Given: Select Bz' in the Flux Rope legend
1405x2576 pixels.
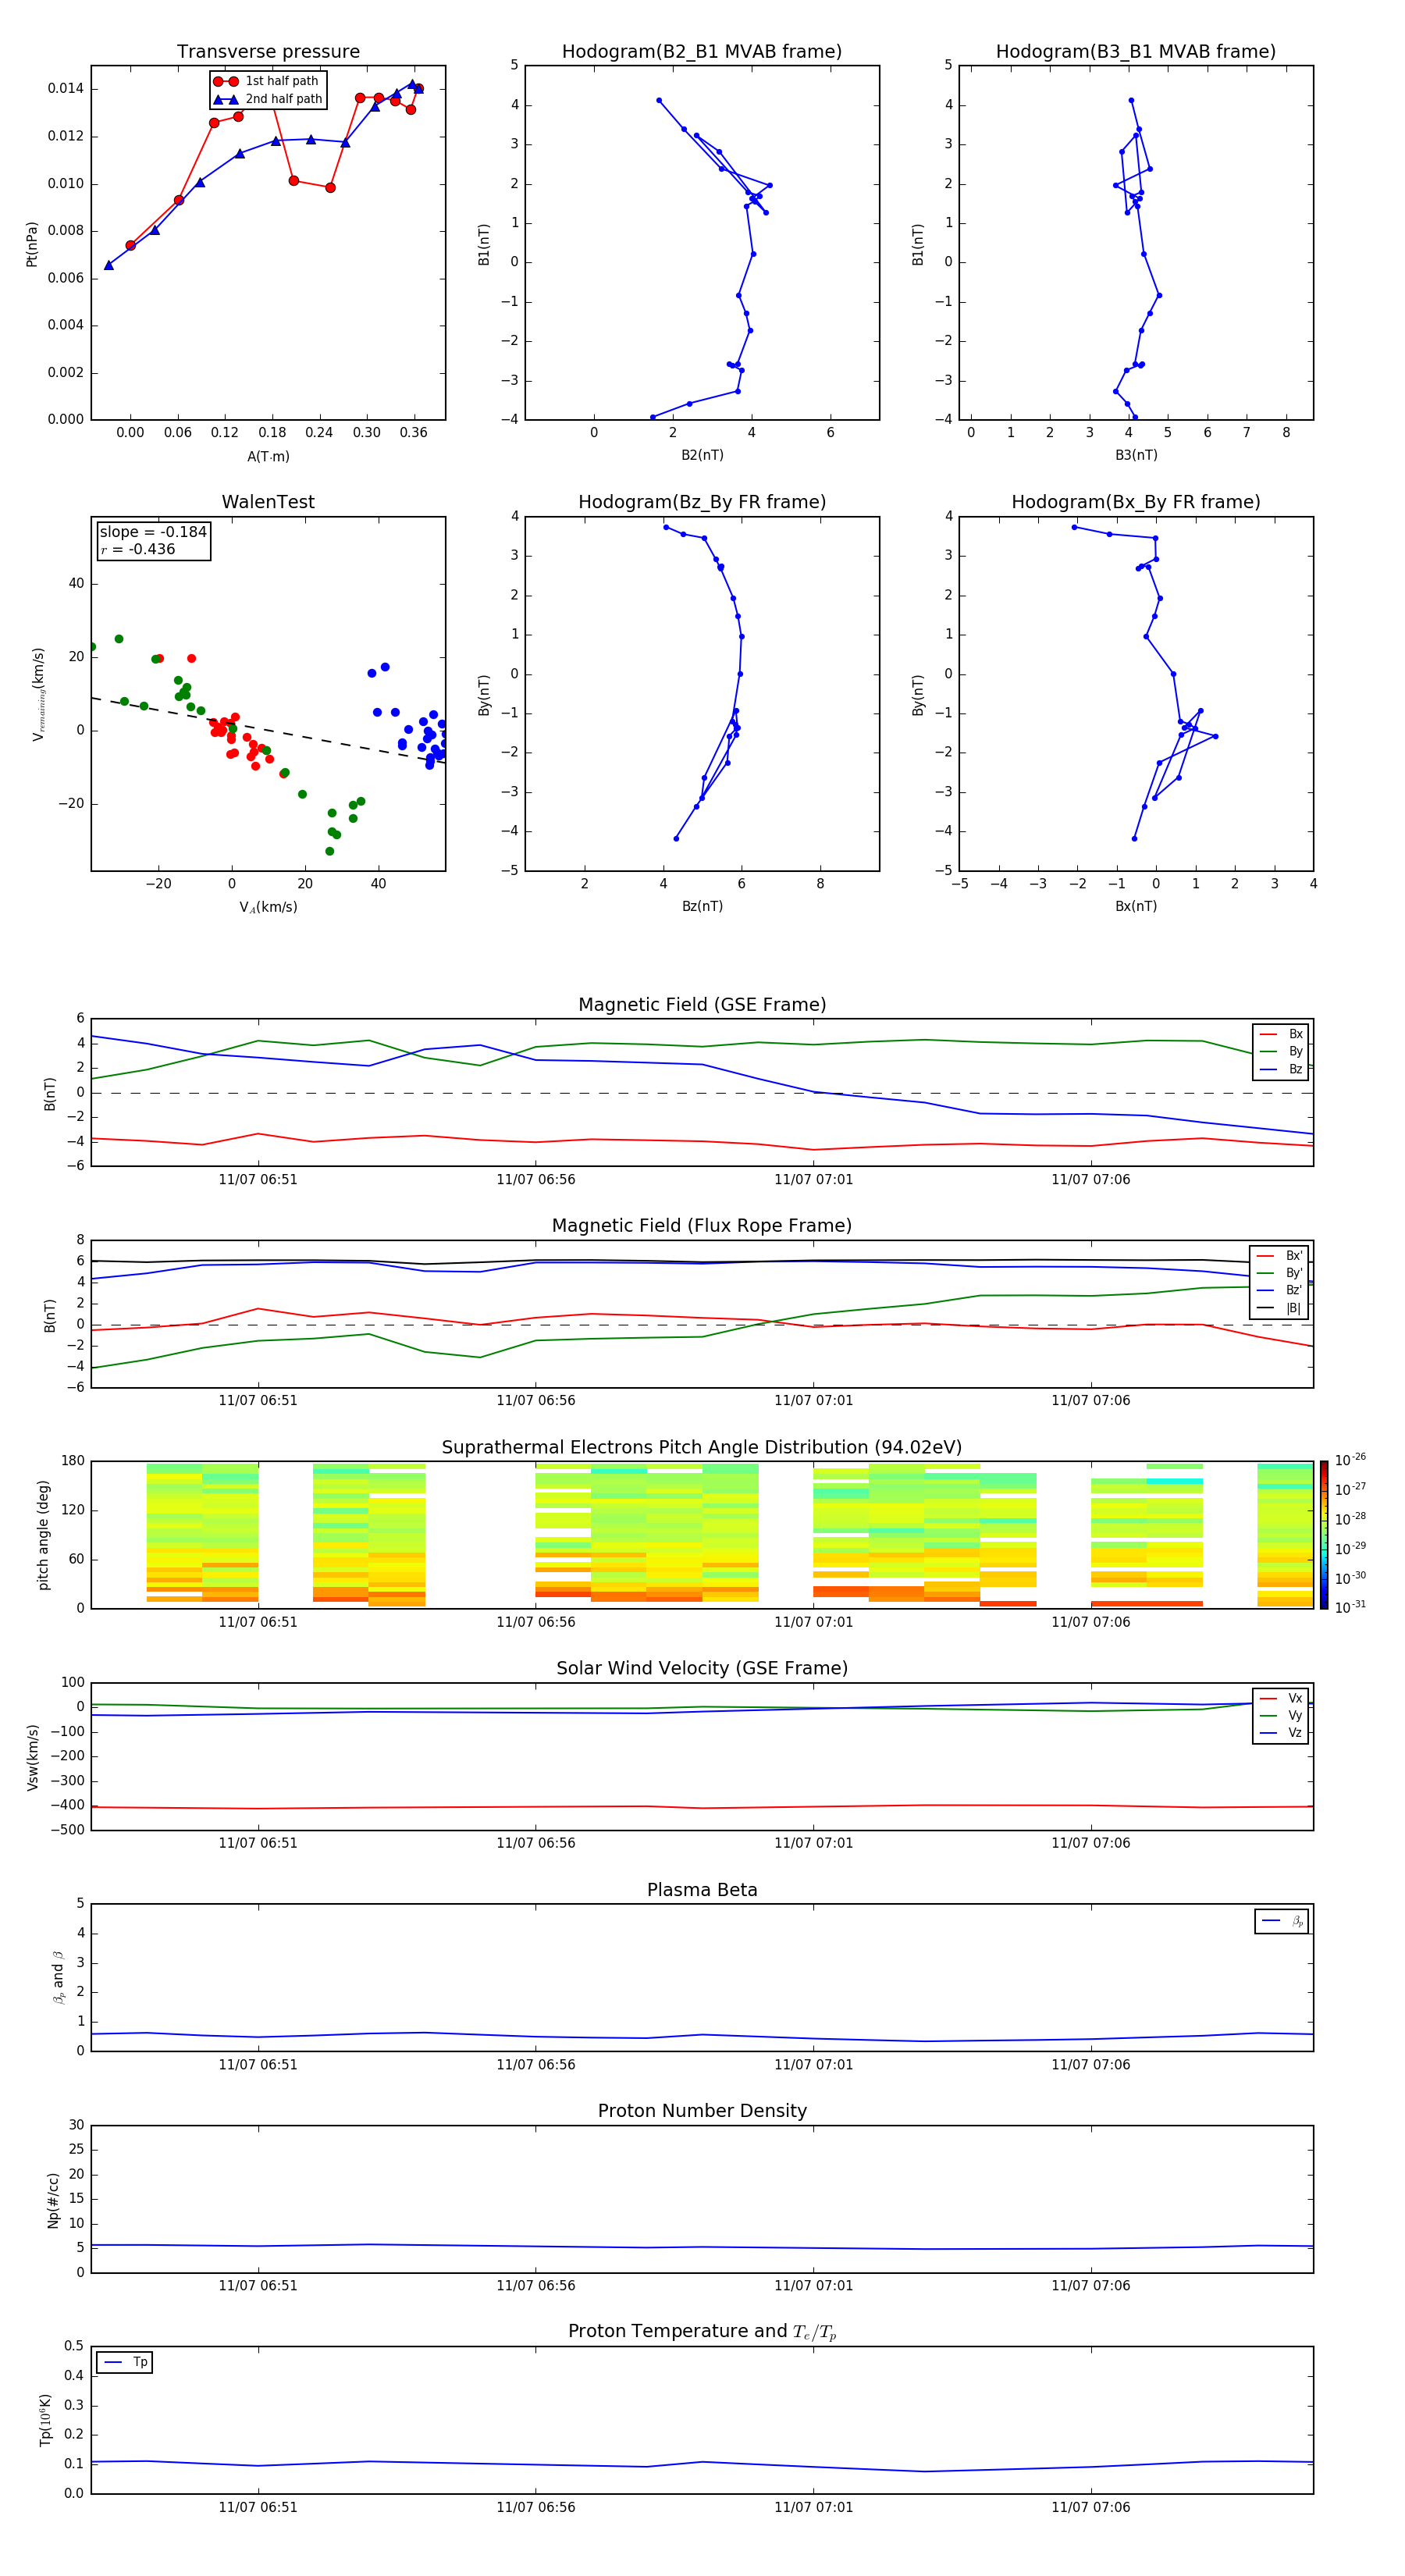Looking at the screenshot, I should [x=1279, y=1290].
